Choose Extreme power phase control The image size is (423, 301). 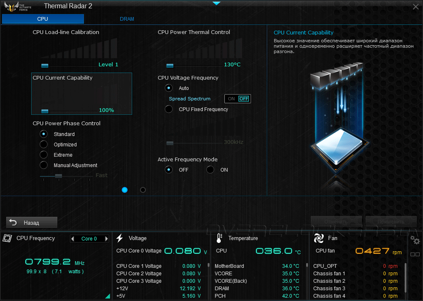click(x=44, y=155)
